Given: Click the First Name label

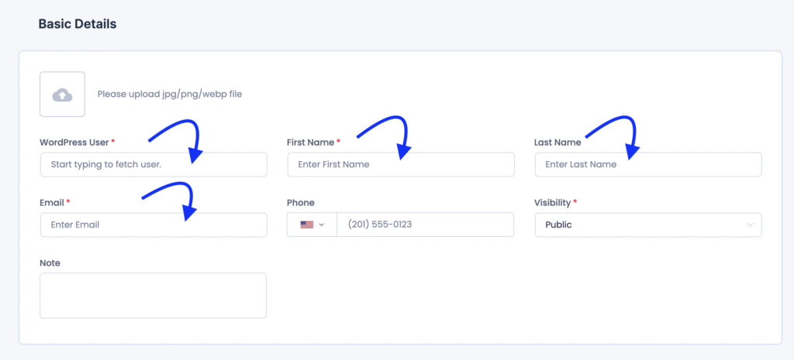Looking at the screenshot, I should coord(311,142).
